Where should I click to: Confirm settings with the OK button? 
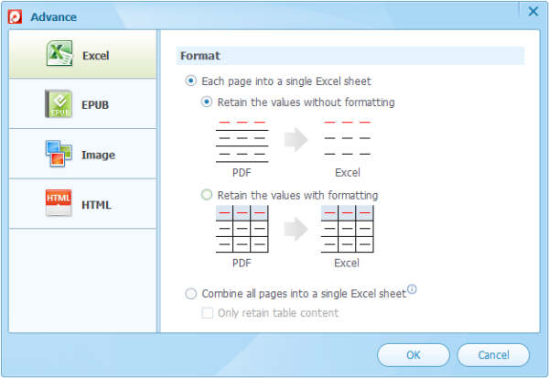click(x=414, y=355)
